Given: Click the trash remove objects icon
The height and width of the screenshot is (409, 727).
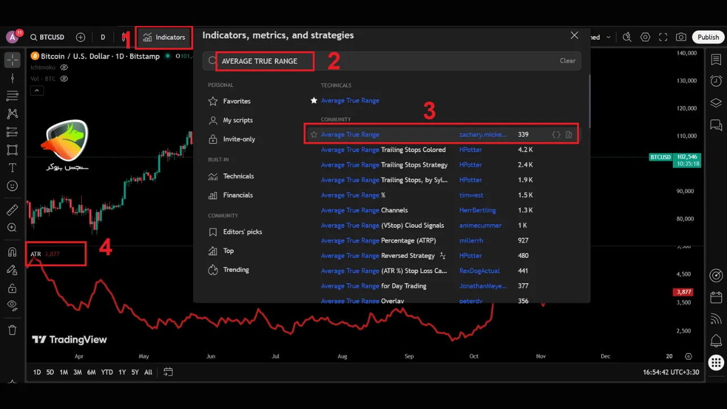Looking at the screenshot, I should point(12,330).
